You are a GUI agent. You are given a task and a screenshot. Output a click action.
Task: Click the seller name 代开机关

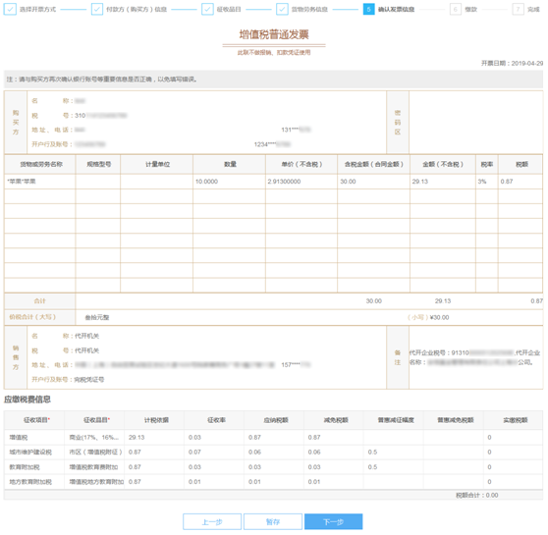coord(86,336)
